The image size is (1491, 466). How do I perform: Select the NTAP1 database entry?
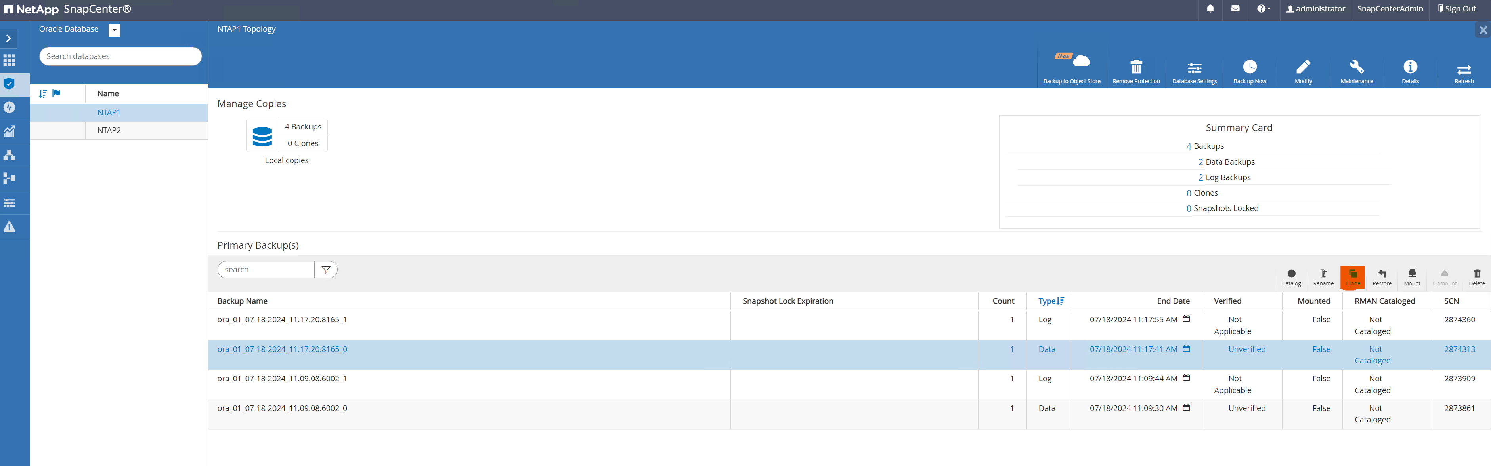107,112
